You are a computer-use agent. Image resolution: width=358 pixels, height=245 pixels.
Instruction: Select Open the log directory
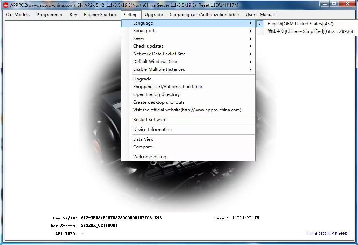tap(156, 94)
